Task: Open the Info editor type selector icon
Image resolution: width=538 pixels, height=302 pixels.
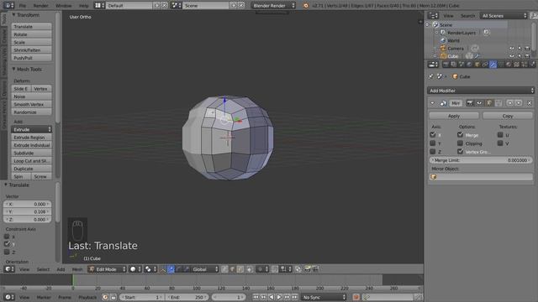Action: [8, 6]
